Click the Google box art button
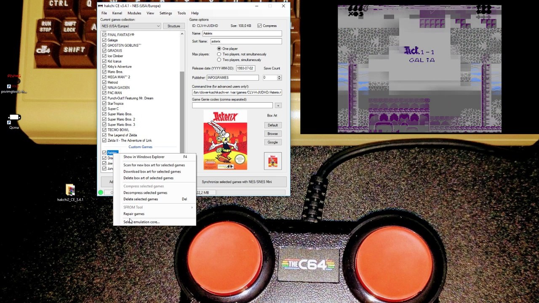539x303 pixels. pyautogui.click(x=272, y=142)
